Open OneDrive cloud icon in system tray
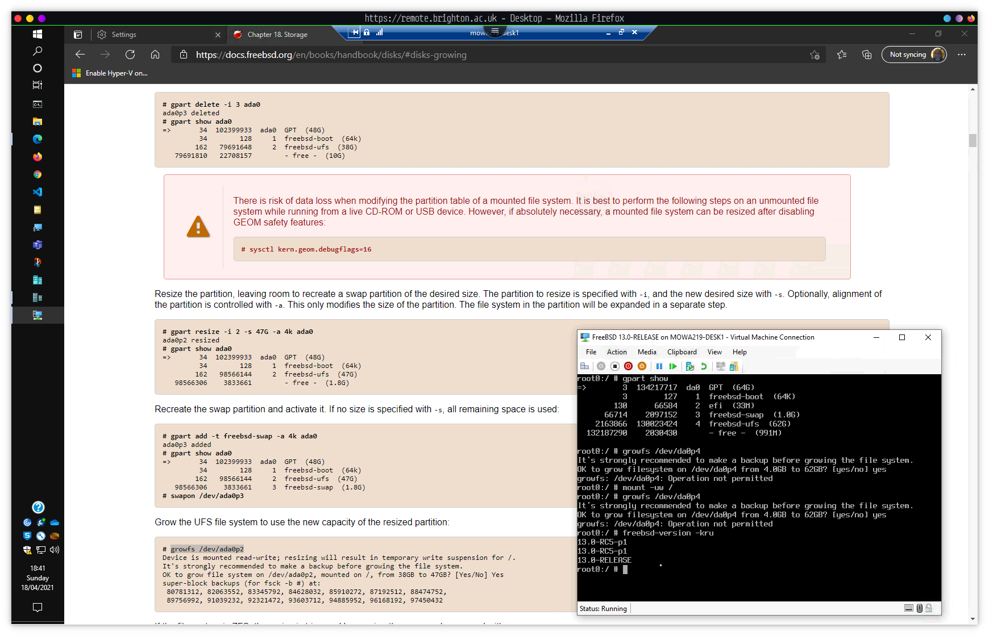Screen dimensions: 989x636 click(x=55, y=522)
